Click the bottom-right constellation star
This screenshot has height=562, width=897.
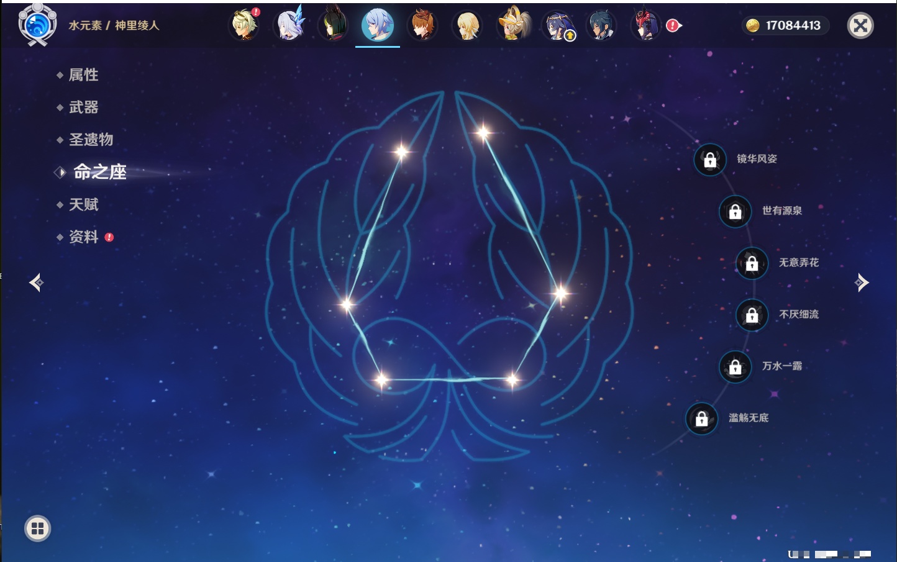(512, 379)
